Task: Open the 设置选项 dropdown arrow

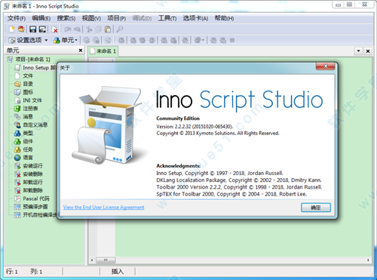Action: (x=46, y=40)
